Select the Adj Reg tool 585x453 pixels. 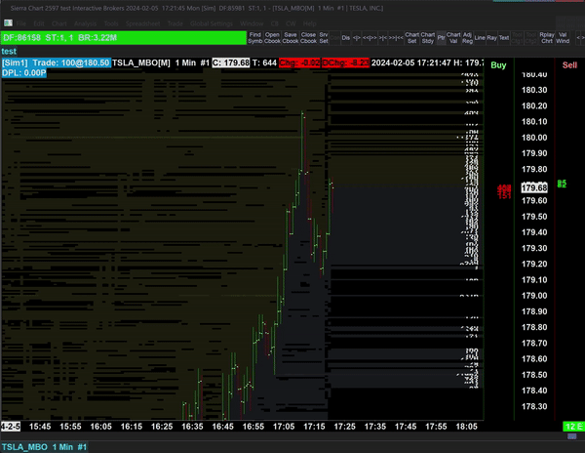click(467, 38)
